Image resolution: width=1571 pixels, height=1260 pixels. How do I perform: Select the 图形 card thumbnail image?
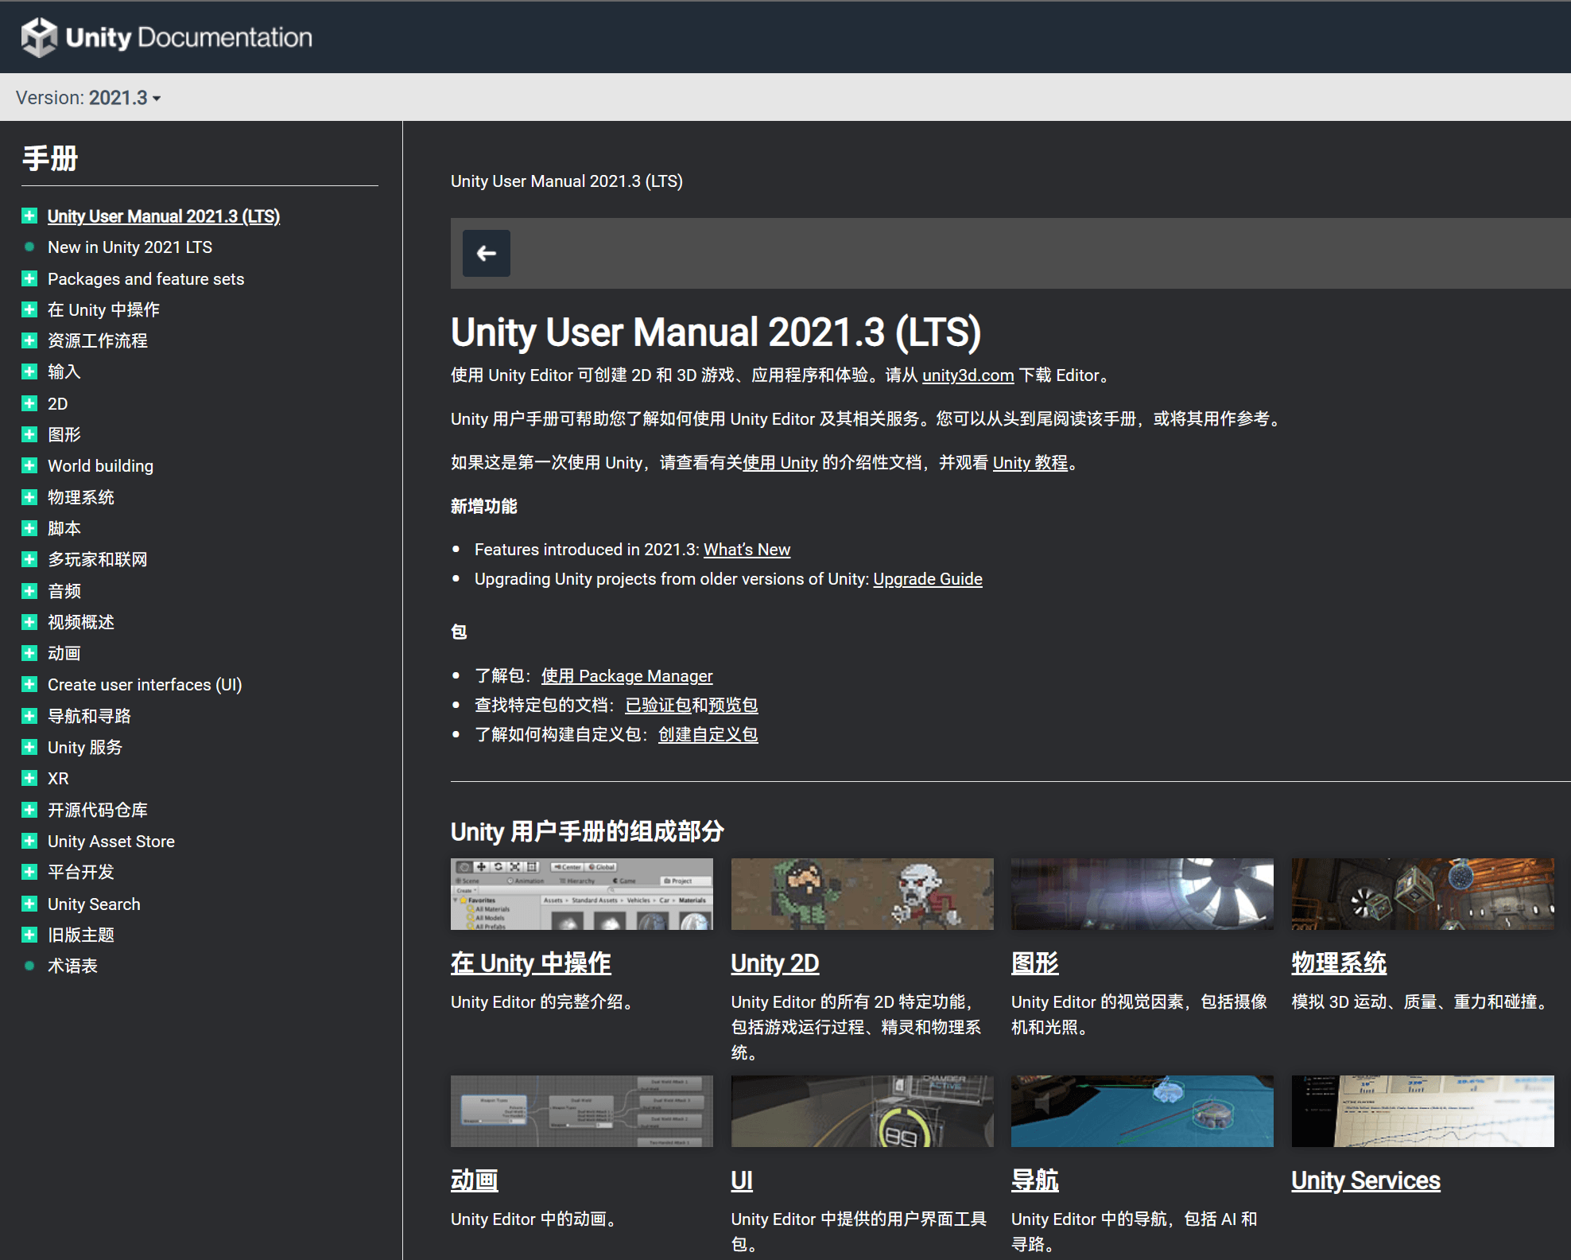point(1142,893)
